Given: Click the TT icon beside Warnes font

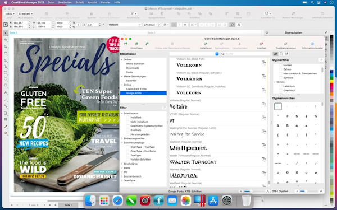Looking at the screenshot, I should 264,173.
